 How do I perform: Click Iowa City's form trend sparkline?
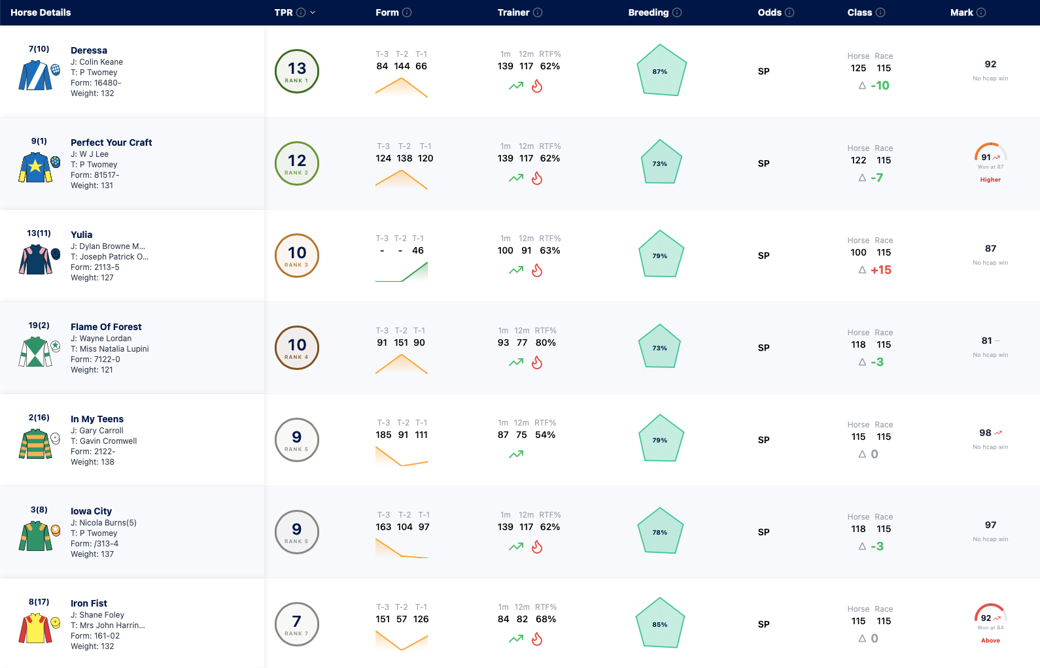coord(402,548)
